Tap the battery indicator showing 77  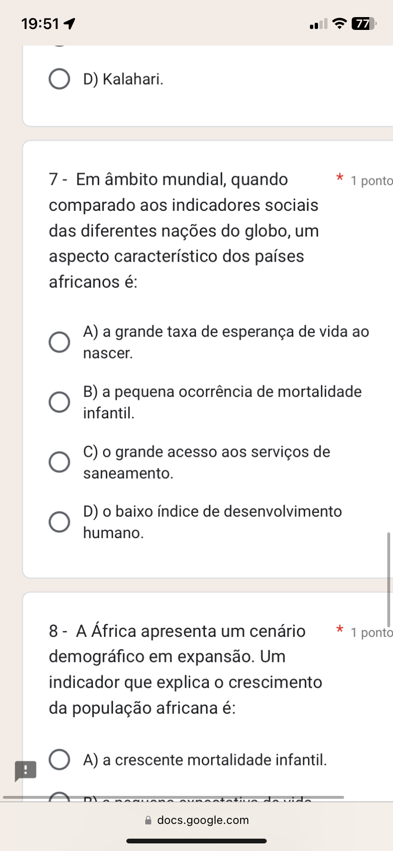(x=363, y=23)
